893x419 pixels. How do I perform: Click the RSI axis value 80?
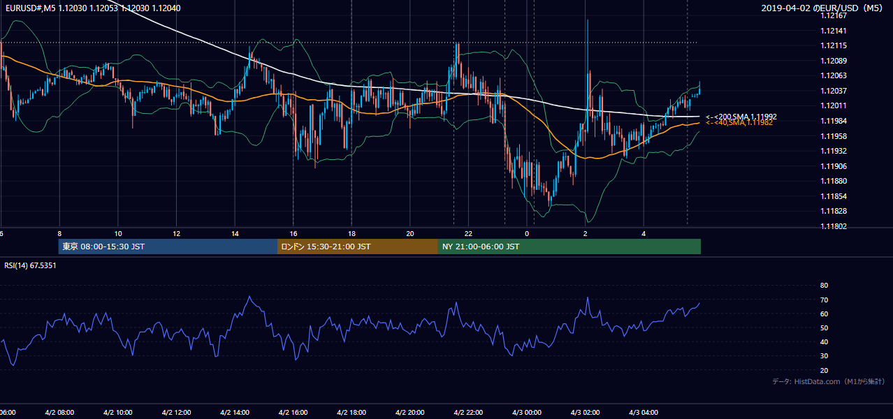(824, 286)
